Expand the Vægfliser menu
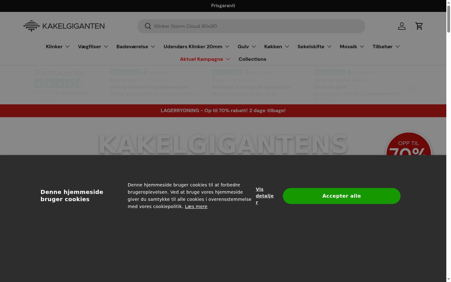The image size is (451, 282). coord(93,46)
